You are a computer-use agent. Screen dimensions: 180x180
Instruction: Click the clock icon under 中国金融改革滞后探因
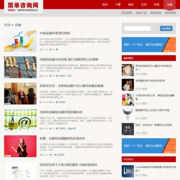[x=41, y=50]
